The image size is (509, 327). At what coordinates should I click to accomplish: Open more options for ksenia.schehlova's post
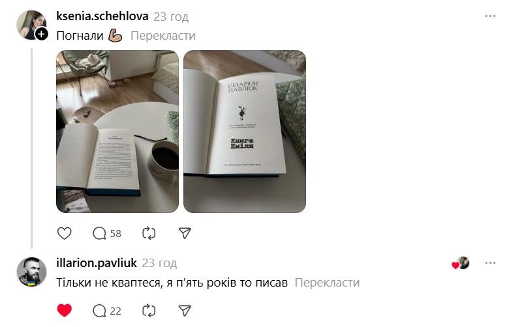(x=490, y=16)
